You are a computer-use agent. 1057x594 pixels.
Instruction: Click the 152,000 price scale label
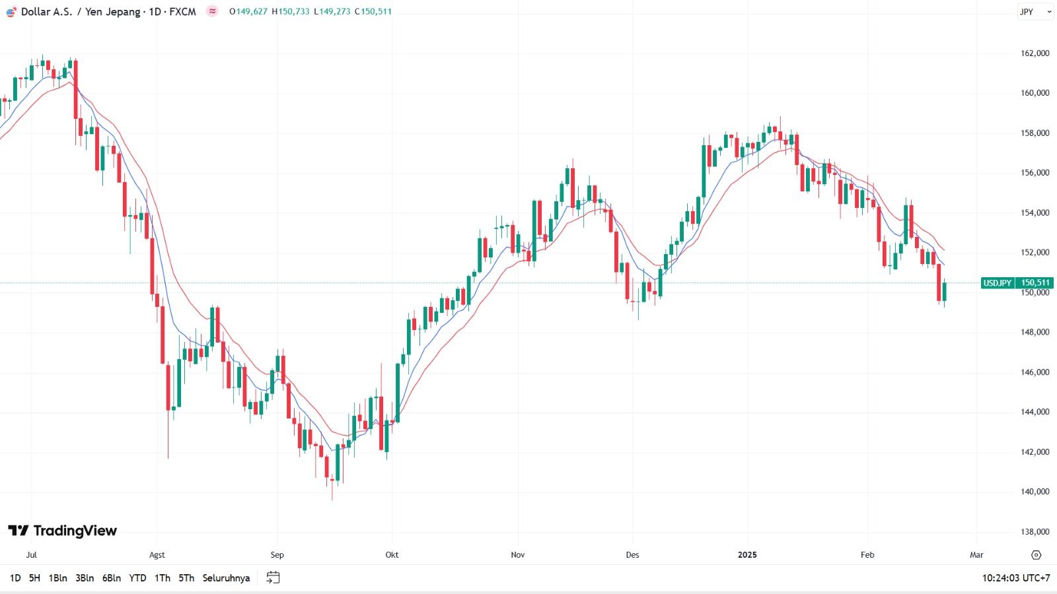tap(1035, 253)
